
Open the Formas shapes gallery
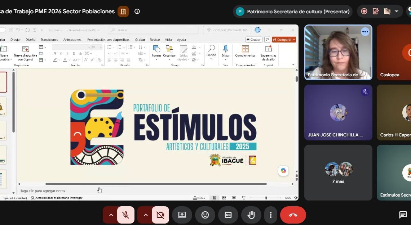(156, 53)
